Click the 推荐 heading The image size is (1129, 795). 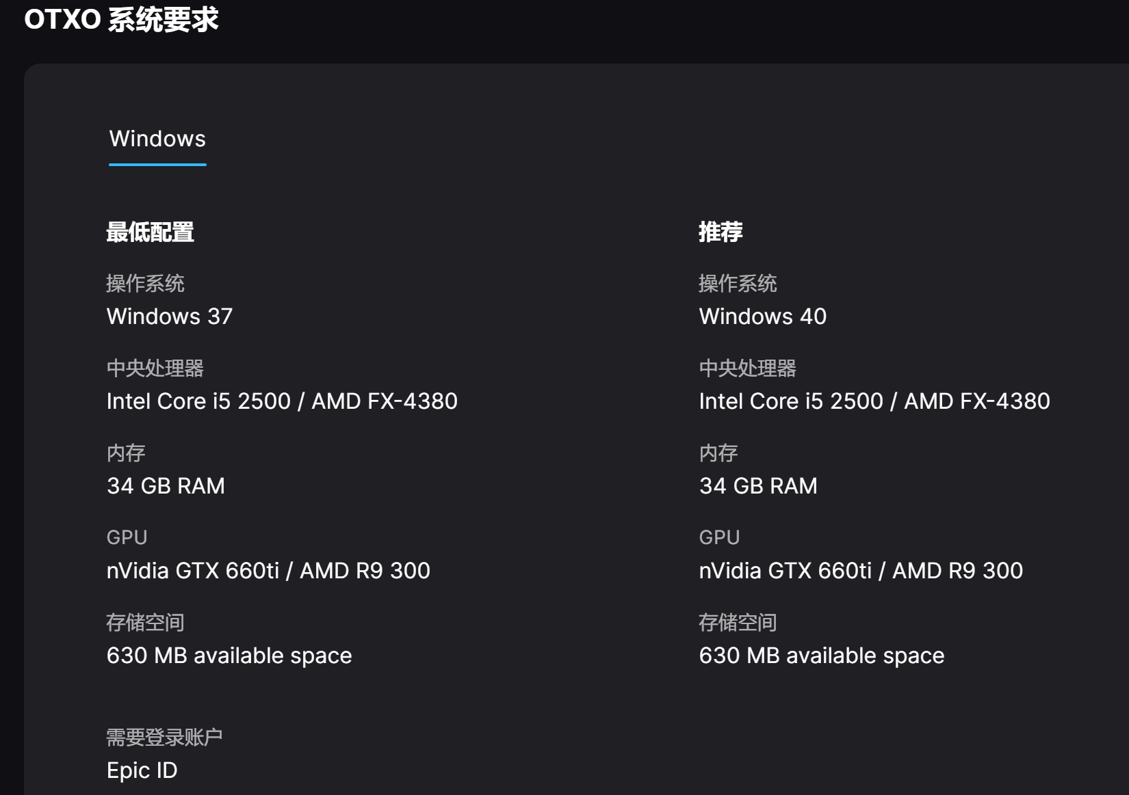point(721,232)
